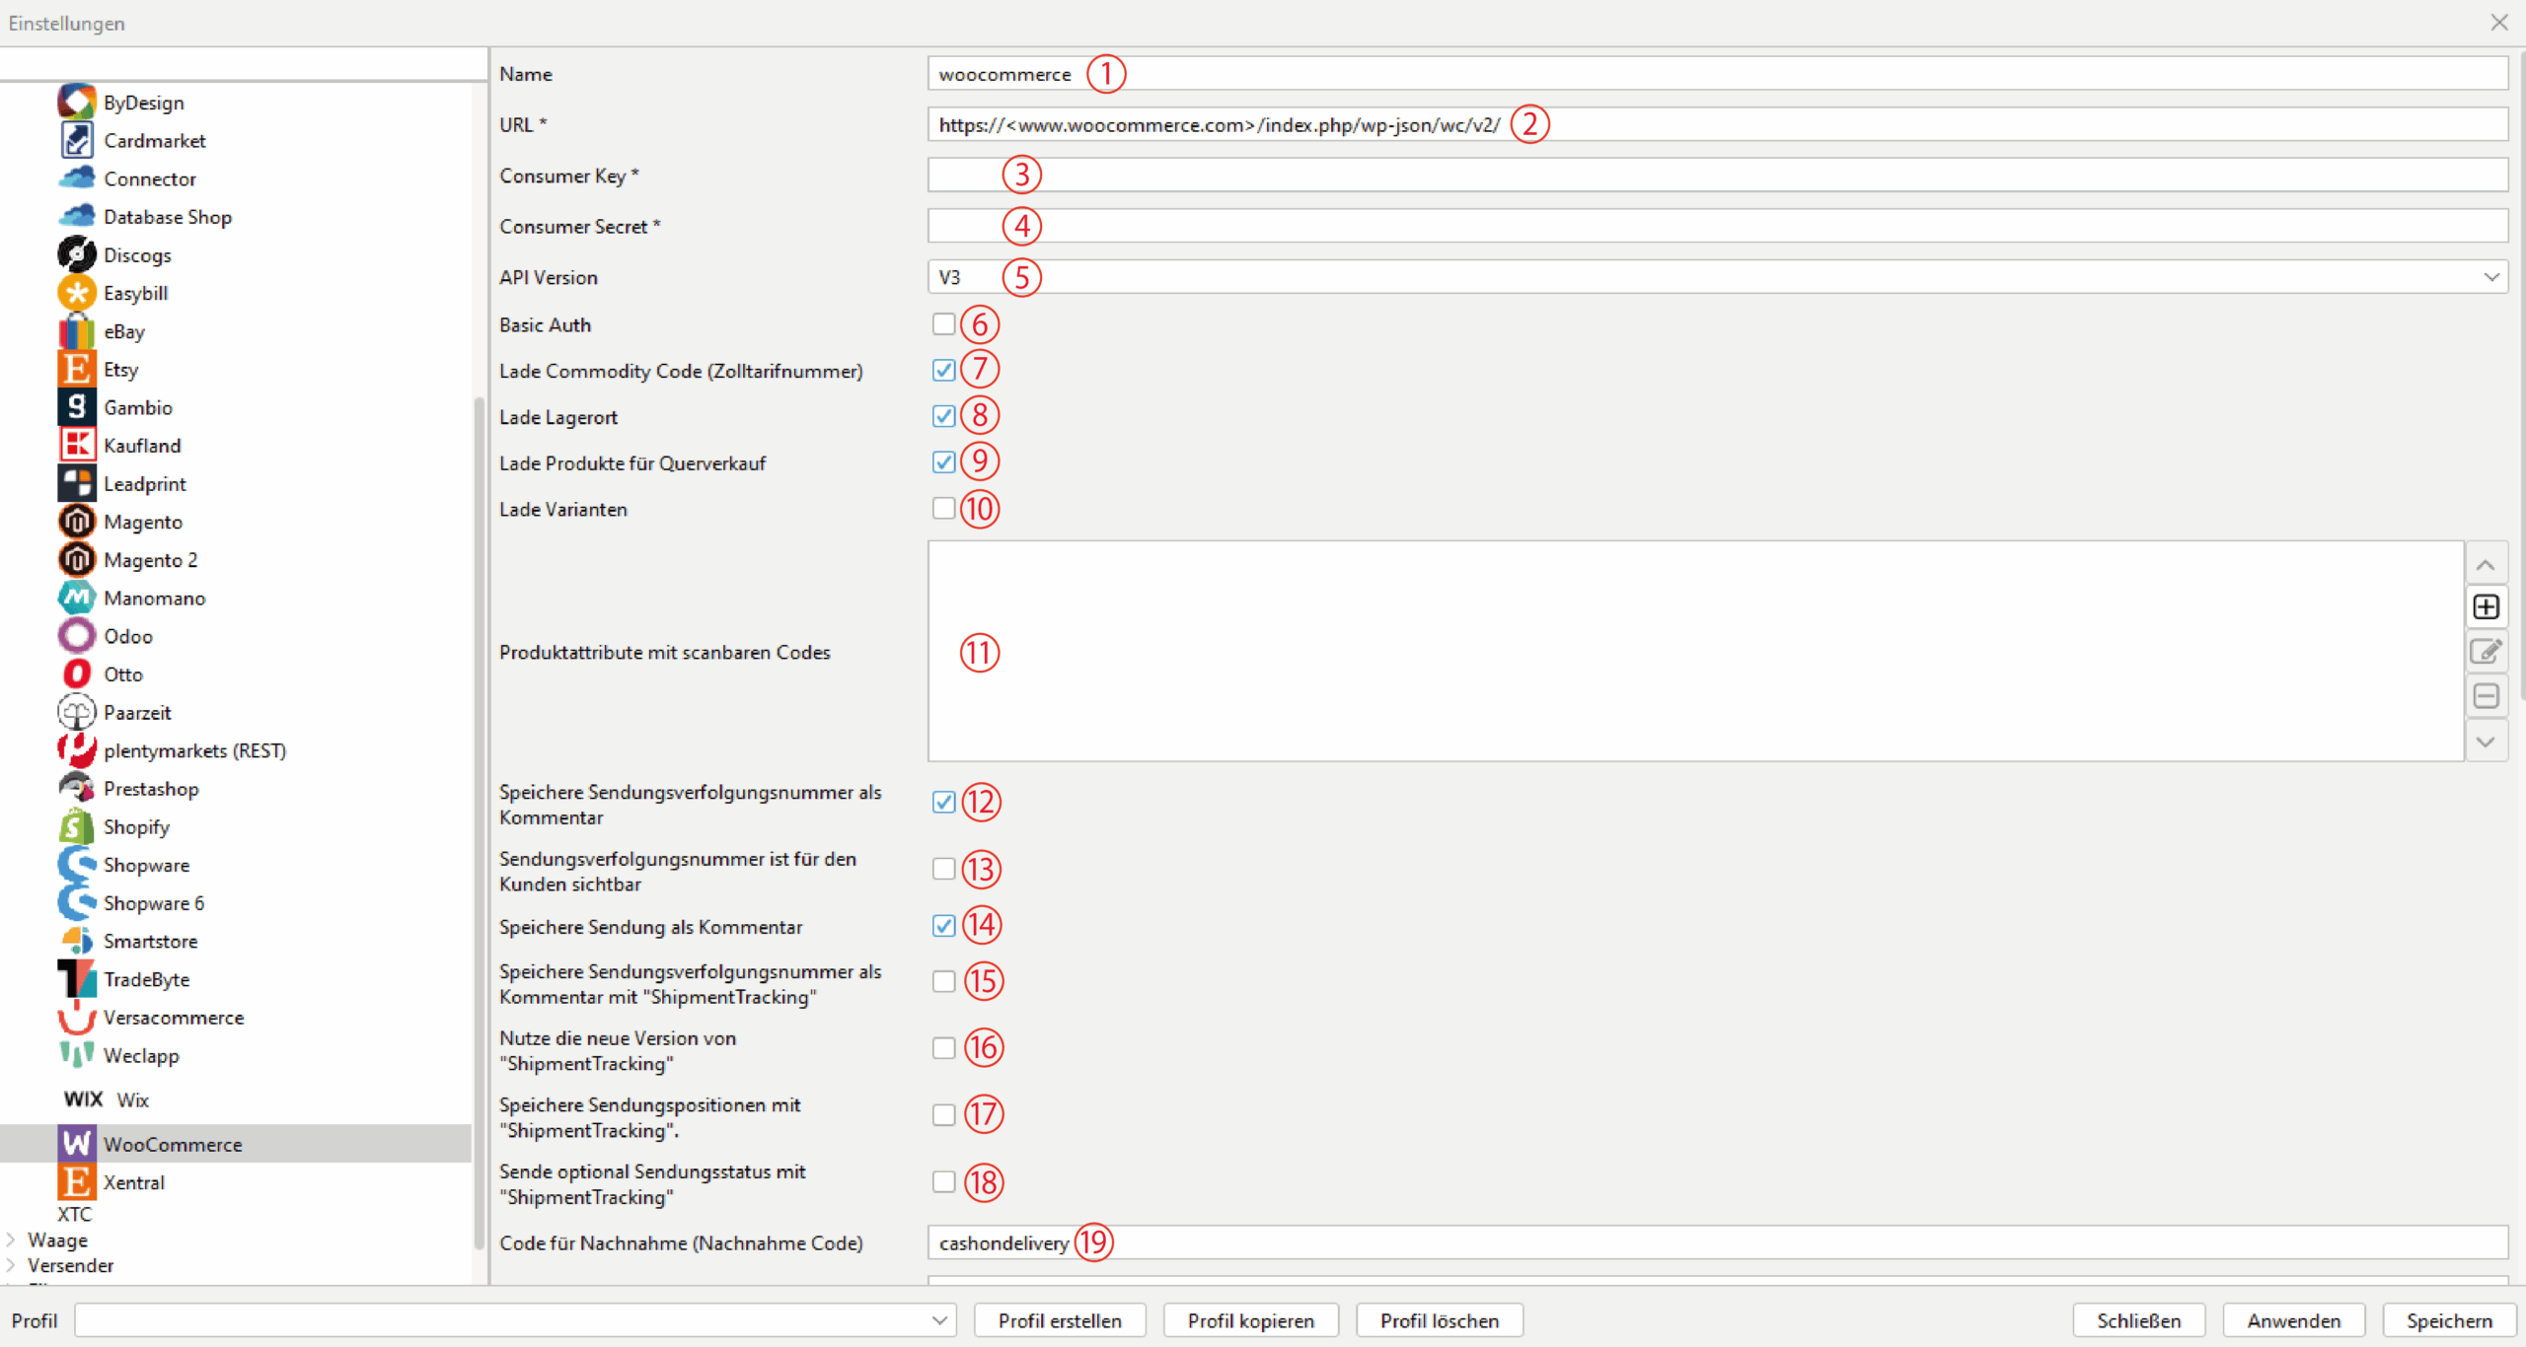
Task: Expand the Versender tree node
Action: click(11, 1265)
